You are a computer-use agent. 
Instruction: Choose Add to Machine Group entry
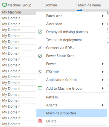point(71,88)
